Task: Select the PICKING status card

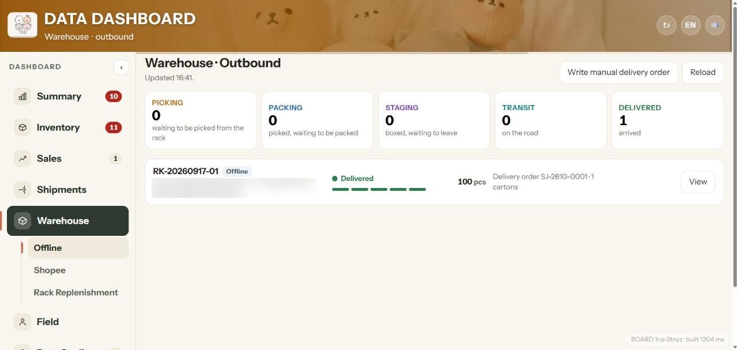Action: (201, 120)
